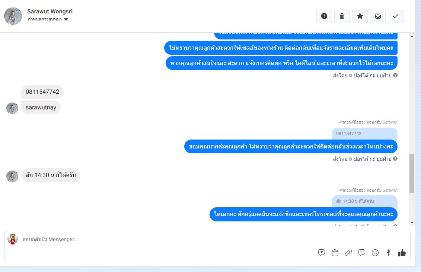Image resolution: width=421 pixels, height=272 pixels.
Task: Mark conversation as unread with envelope icon
Action: click(x=378, y=16)
